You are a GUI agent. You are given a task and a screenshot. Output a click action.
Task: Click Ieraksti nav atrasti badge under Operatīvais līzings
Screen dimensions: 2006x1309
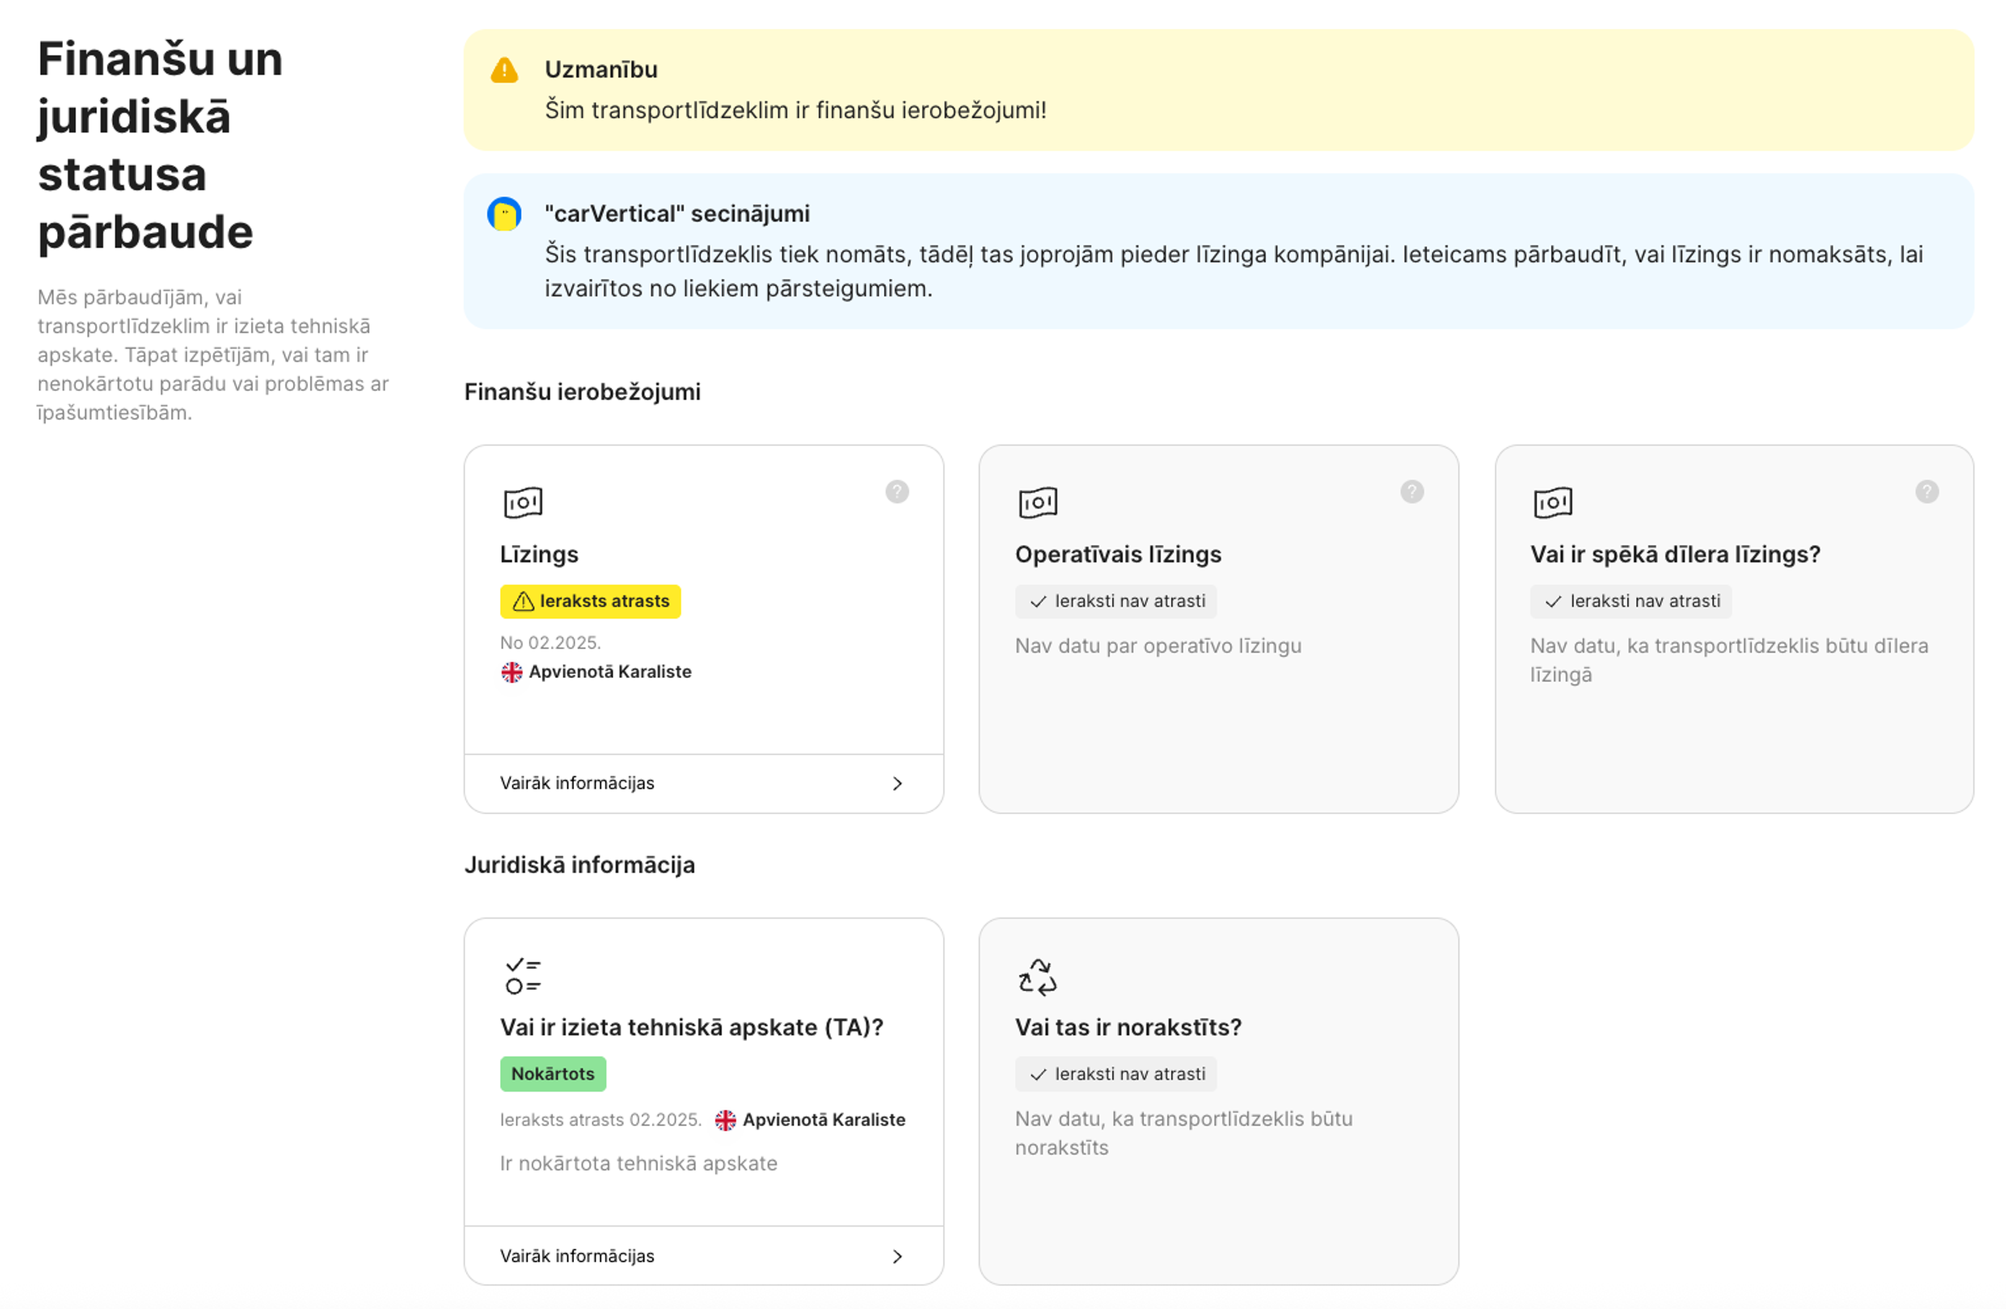[1116, 601]
